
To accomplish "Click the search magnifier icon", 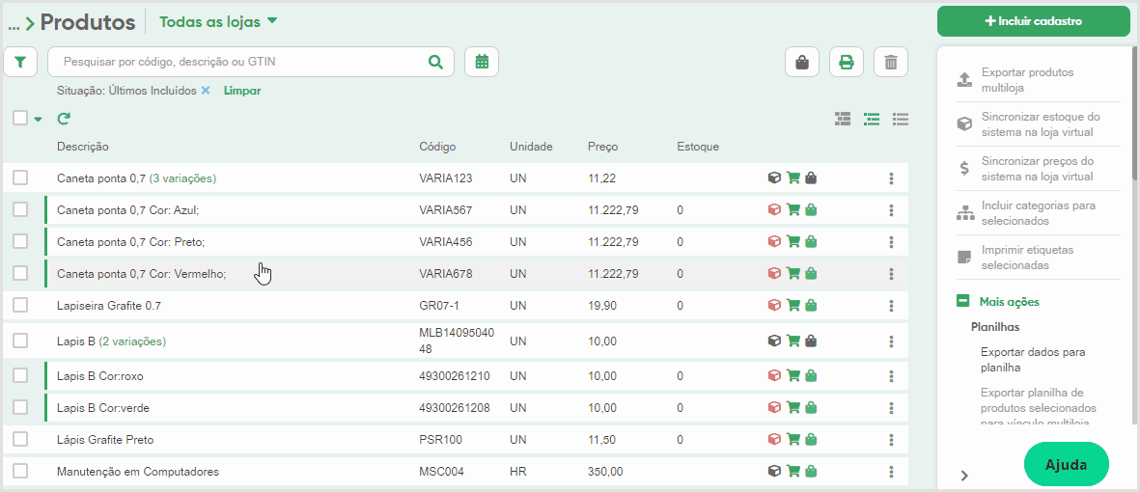I will click(x=435, y=62).
